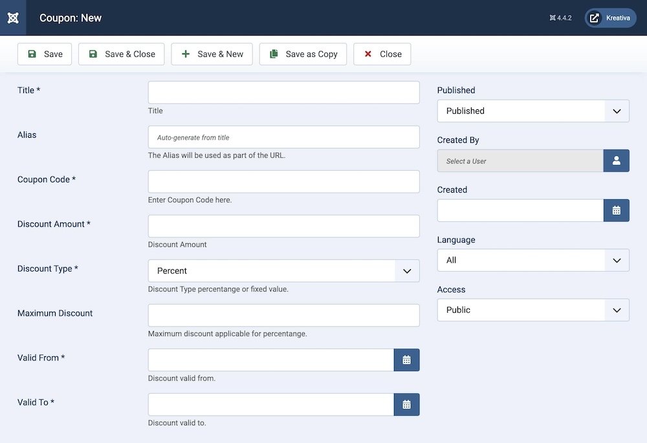Click the Save as Copy button
The width and height of the screenshot is (647, 443).
303,54
